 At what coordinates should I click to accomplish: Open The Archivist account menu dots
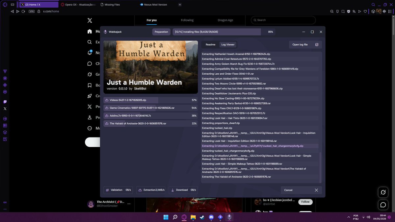click(x=129, y=204)
